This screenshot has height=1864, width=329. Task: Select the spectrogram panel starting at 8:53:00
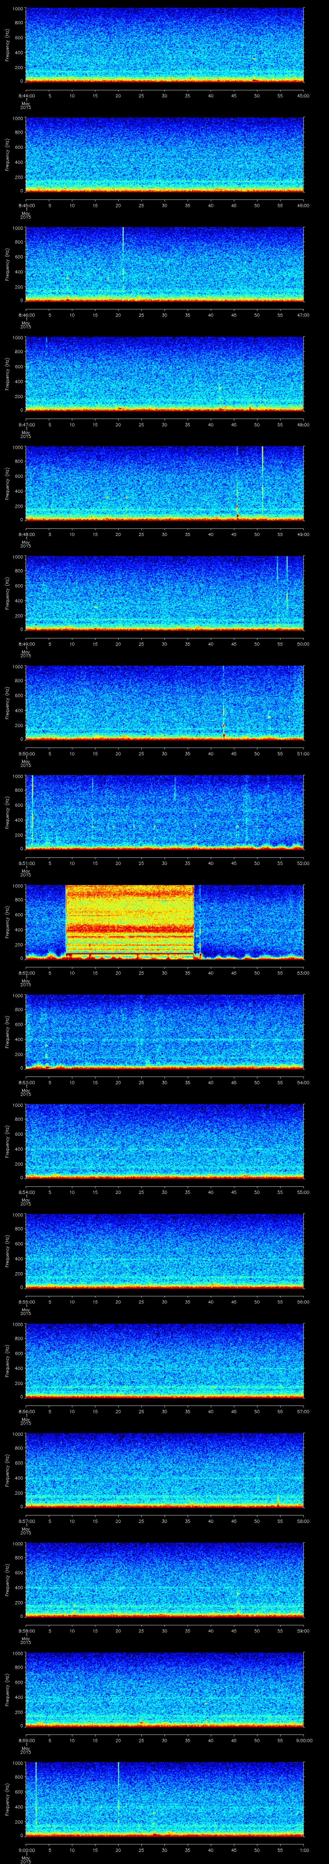[165, 1032]
